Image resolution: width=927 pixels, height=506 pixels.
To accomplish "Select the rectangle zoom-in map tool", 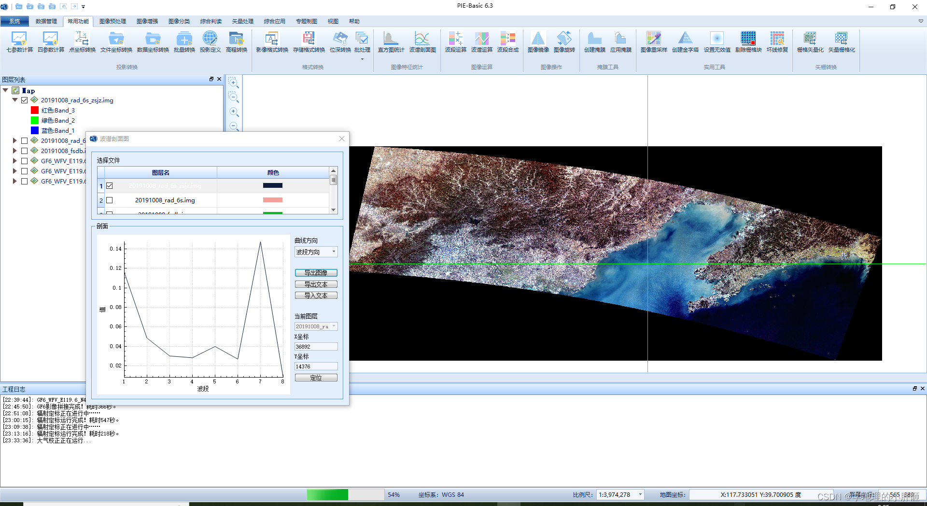I will coord(233,82).
